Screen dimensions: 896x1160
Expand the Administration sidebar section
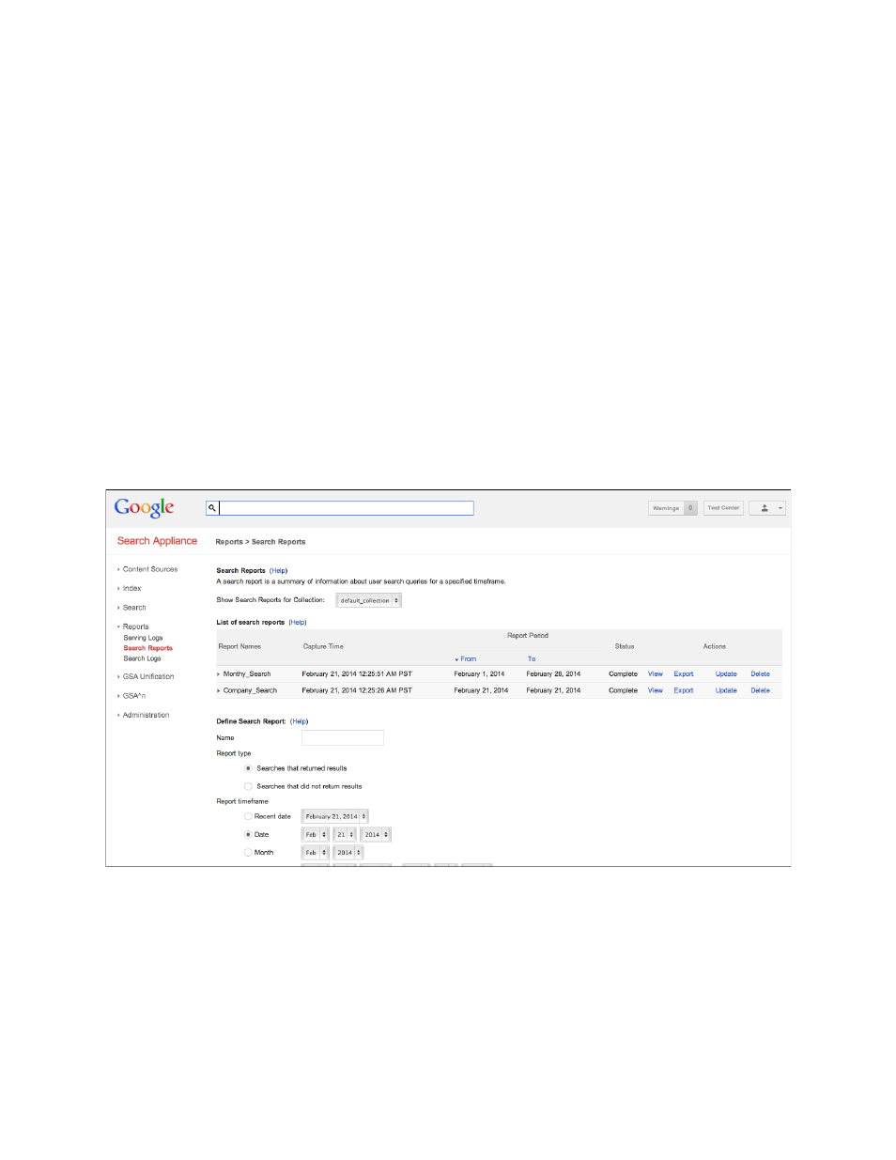[x=146, y=716]
